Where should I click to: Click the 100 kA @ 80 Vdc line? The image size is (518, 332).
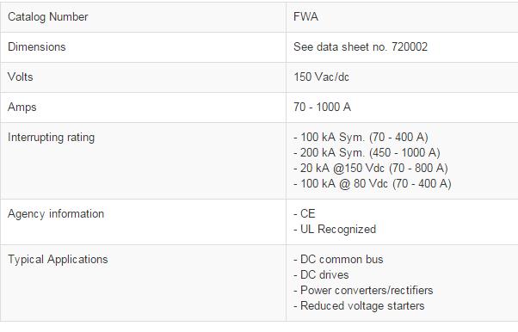pos(373,184)
